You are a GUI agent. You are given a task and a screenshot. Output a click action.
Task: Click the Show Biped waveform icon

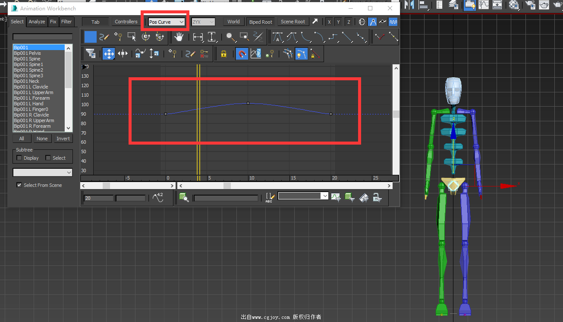(x=393, y=22)
